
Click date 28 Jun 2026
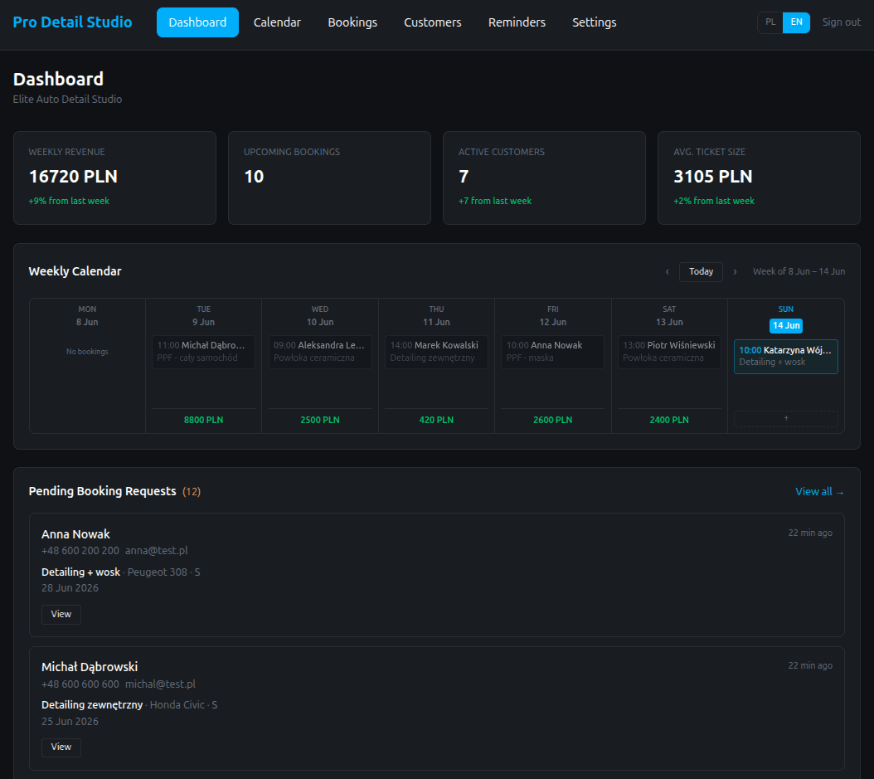point(70,588)
